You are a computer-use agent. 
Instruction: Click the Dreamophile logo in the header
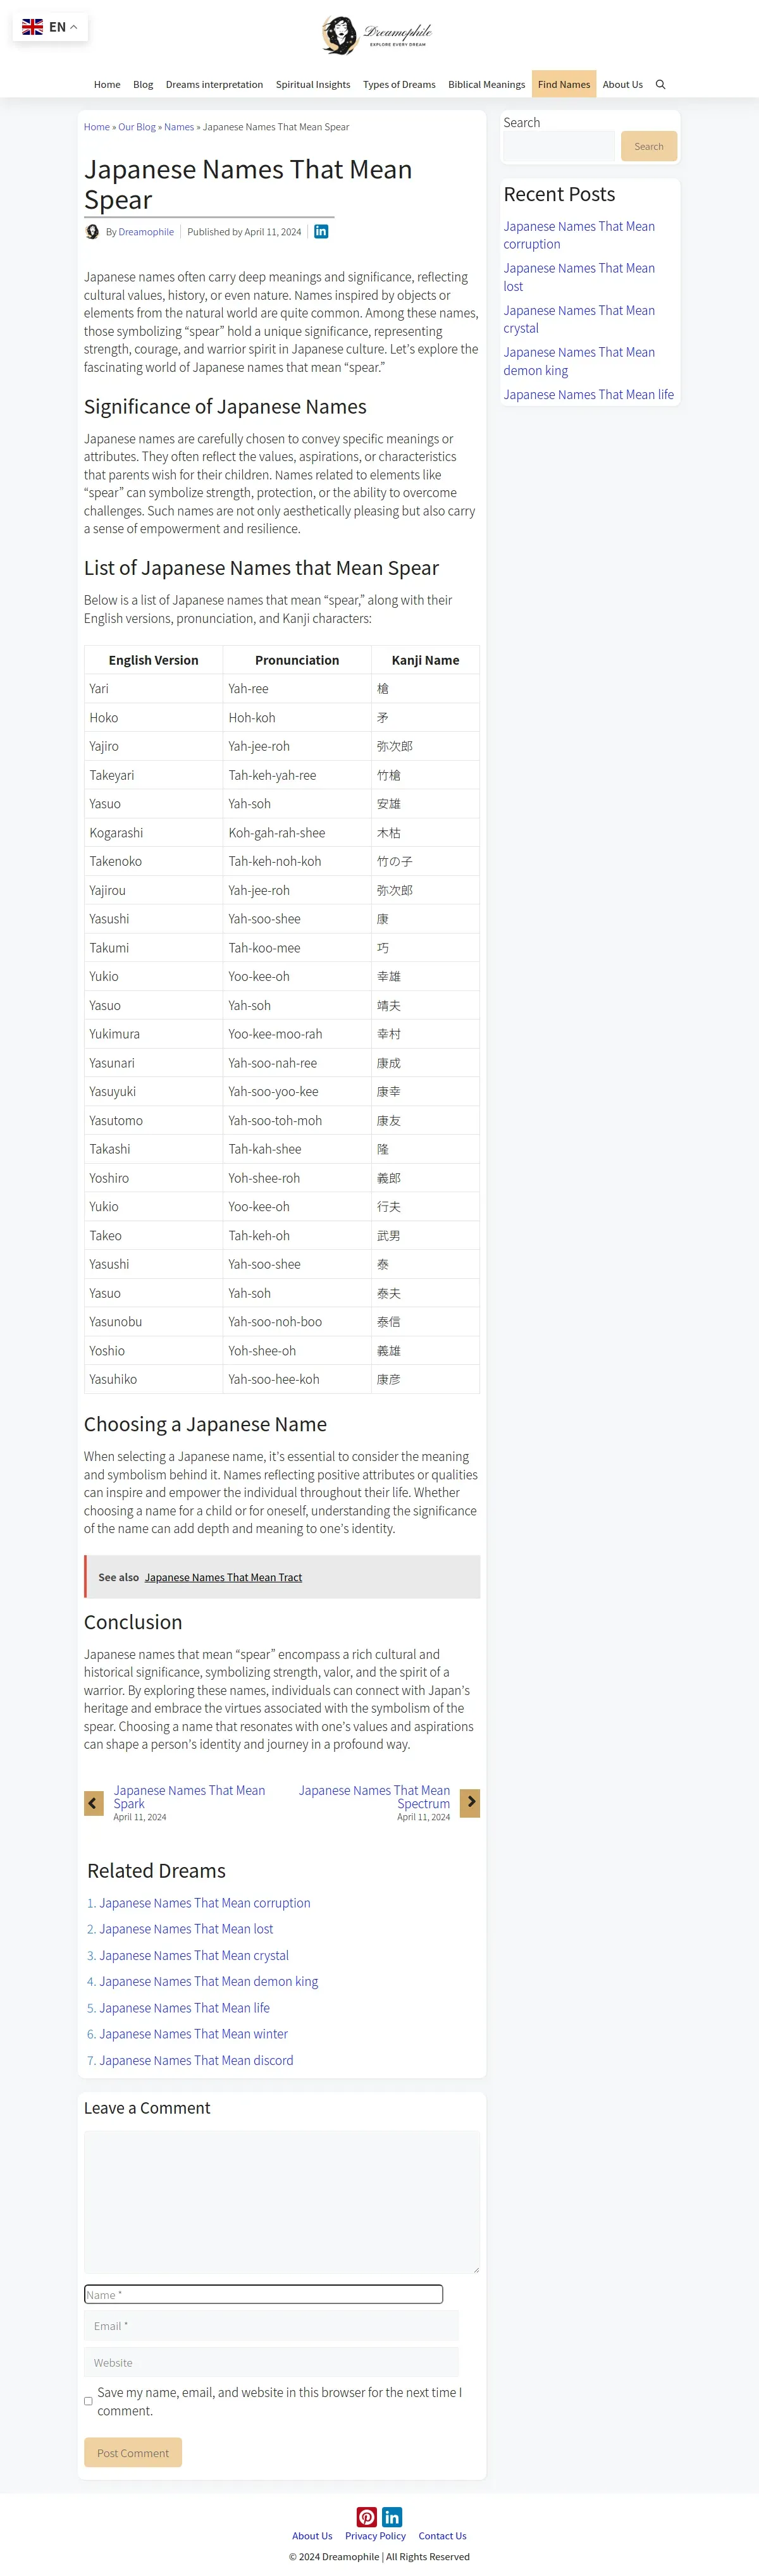tap(376, 35)
